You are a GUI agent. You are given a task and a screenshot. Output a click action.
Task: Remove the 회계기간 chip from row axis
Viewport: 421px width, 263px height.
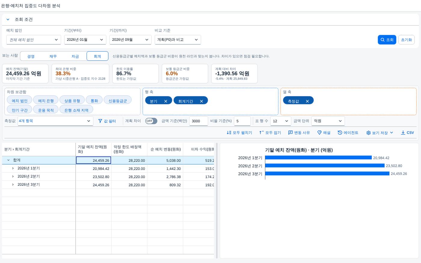(x=201, y=101)
